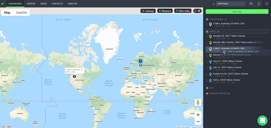
Task: Open the Dashboard tab
Action: pyautogui.click(x=15, y=4)
